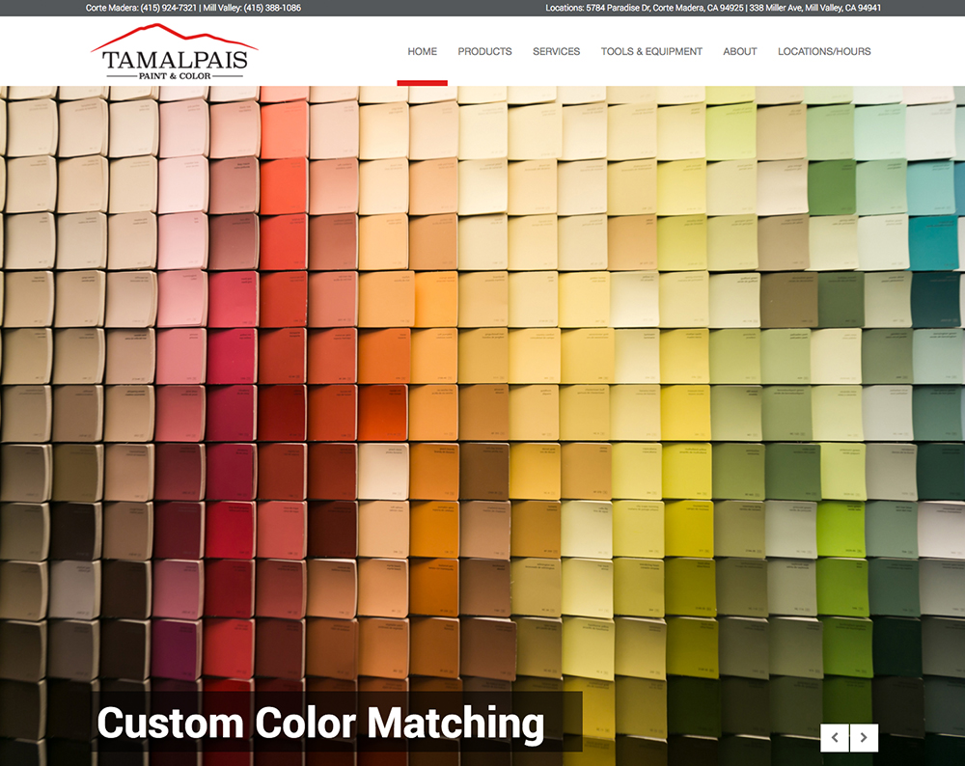Call the Corte Madera phone number
Viewport: 965px width, 766px height.
pos(170,8)
